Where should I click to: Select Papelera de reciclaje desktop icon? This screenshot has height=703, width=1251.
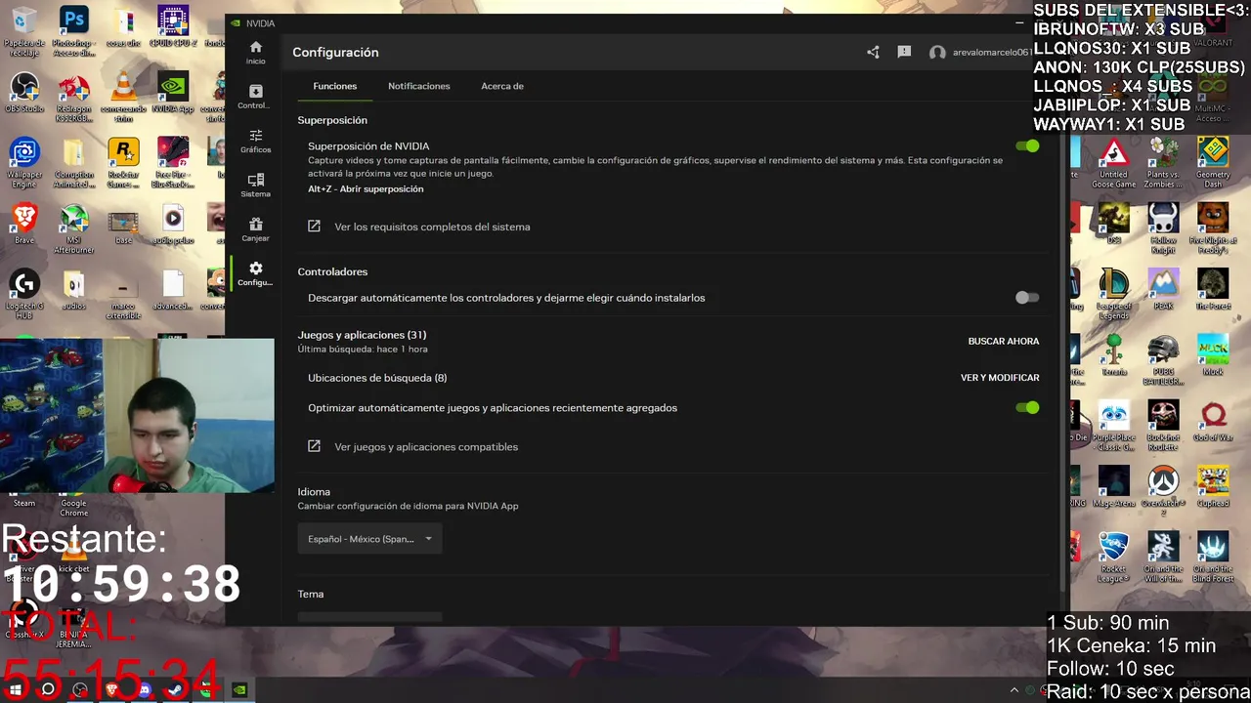click(x=23, y=30)
